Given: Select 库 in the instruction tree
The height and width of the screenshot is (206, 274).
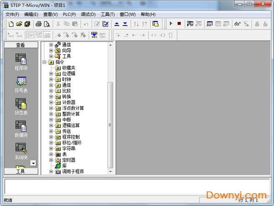Looking at the screenshot, I should pos(64,166).
